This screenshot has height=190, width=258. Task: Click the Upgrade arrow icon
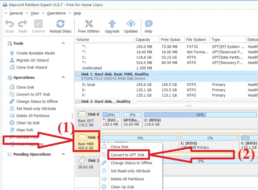[x=112, y=24]
